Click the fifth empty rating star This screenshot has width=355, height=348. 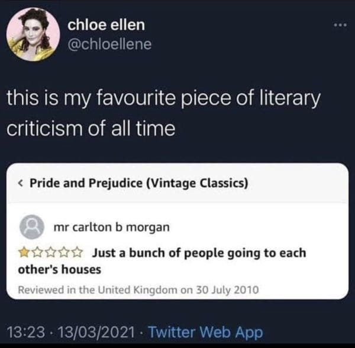pyautogui.click(x=78, y=253)
